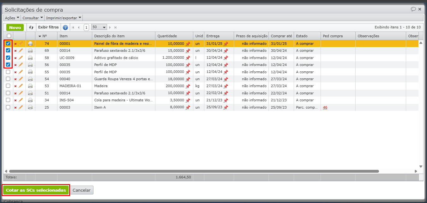The width and height of the screenshot is (427, 203).
Task: Delete request 53 with red X
Action: pos(15,86)
